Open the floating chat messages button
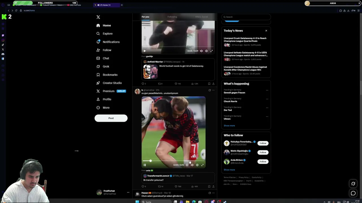 coord(353,193)
